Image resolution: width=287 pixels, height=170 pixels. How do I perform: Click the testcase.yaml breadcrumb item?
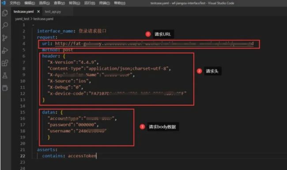[43, 19]
